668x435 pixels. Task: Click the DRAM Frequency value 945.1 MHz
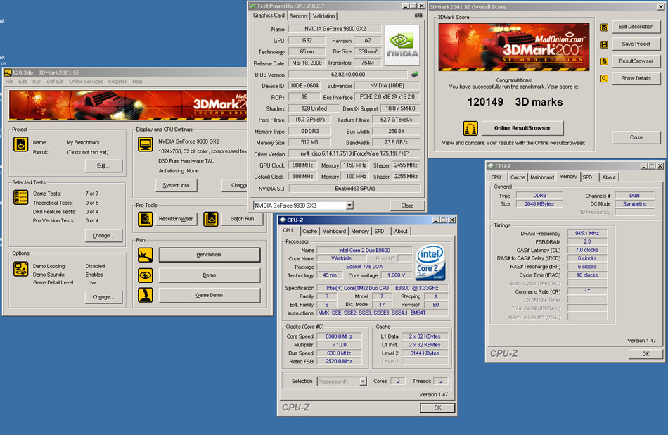(x=587, y=233)
